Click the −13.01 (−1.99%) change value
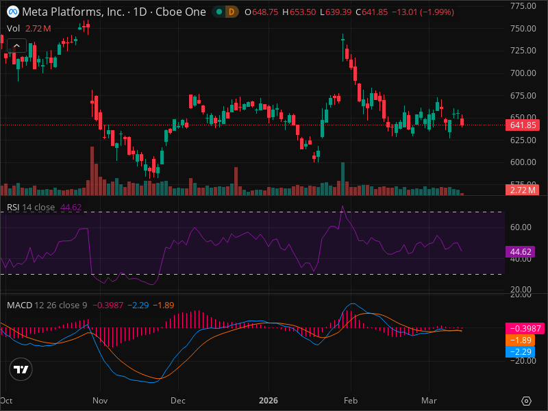The width and height of the screenshot is (548, 411). 423,12
